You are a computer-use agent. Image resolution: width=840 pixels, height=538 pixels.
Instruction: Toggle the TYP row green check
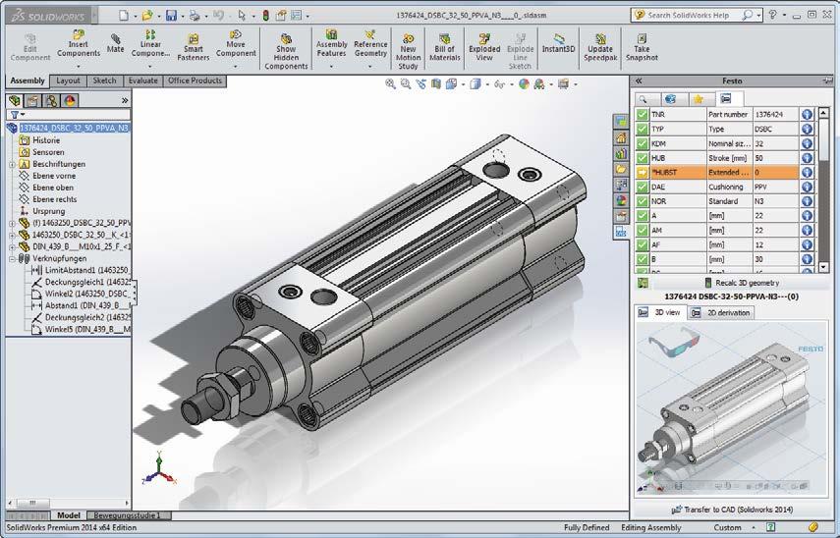(x=642, y=129)
